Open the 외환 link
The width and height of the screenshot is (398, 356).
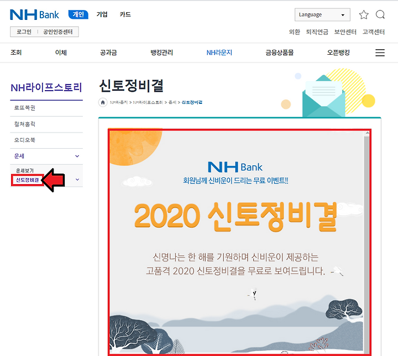tap(295, 32)
